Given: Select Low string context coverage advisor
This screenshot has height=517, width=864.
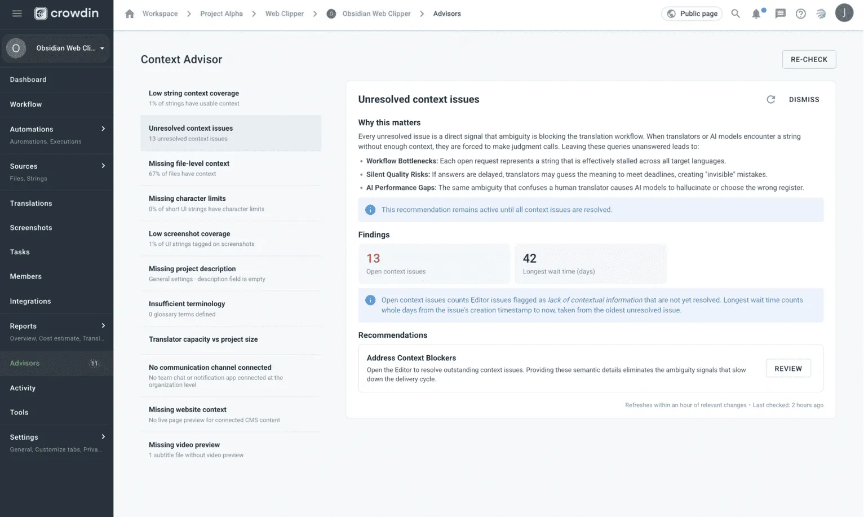Looking at the screenshot, I should (231, 98).
